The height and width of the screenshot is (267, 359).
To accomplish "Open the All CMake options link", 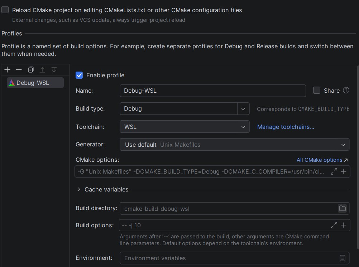I will click(322, 160).
